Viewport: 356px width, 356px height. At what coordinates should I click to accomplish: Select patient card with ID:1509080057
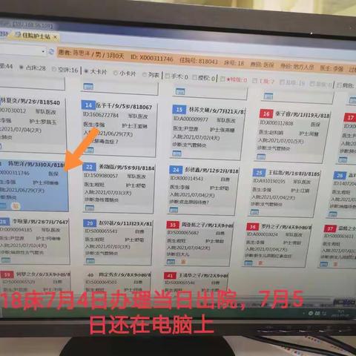118,188
